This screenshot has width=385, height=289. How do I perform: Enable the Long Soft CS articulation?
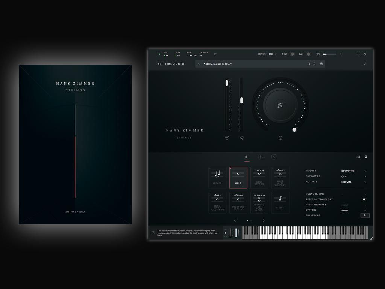click(259, 177)
